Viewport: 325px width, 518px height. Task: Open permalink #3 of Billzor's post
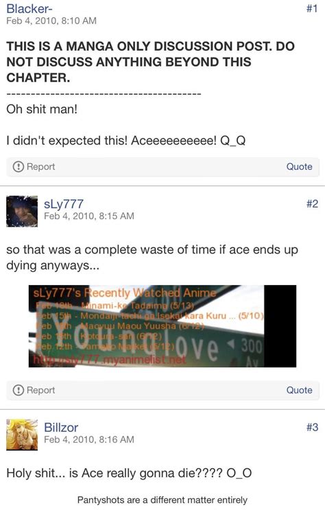[x=312, y=428]
